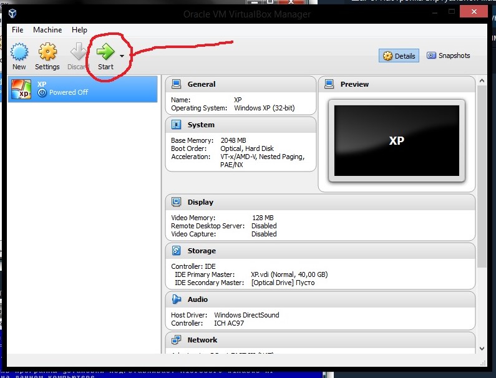
Task: Click the details pane scroll down arrow
Action: pos(482,349)
